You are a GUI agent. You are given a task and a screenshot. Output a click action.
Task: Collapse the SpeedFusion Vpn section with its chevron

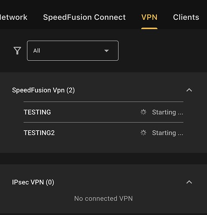click(189, 90)
